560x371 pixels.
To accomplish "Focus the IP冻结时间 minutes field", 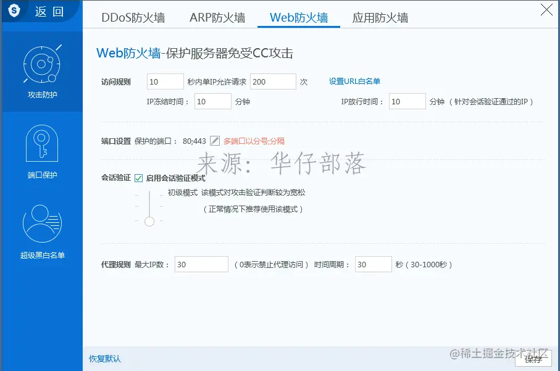I will 213,101.
